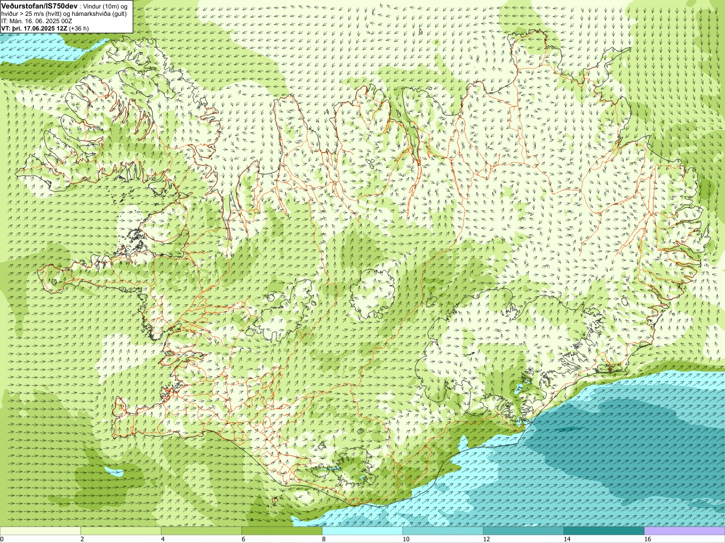The image size is (725, 543).
Task: Click the legend scale label '14'
Action: pyautogui.click(x=567, y=539)
